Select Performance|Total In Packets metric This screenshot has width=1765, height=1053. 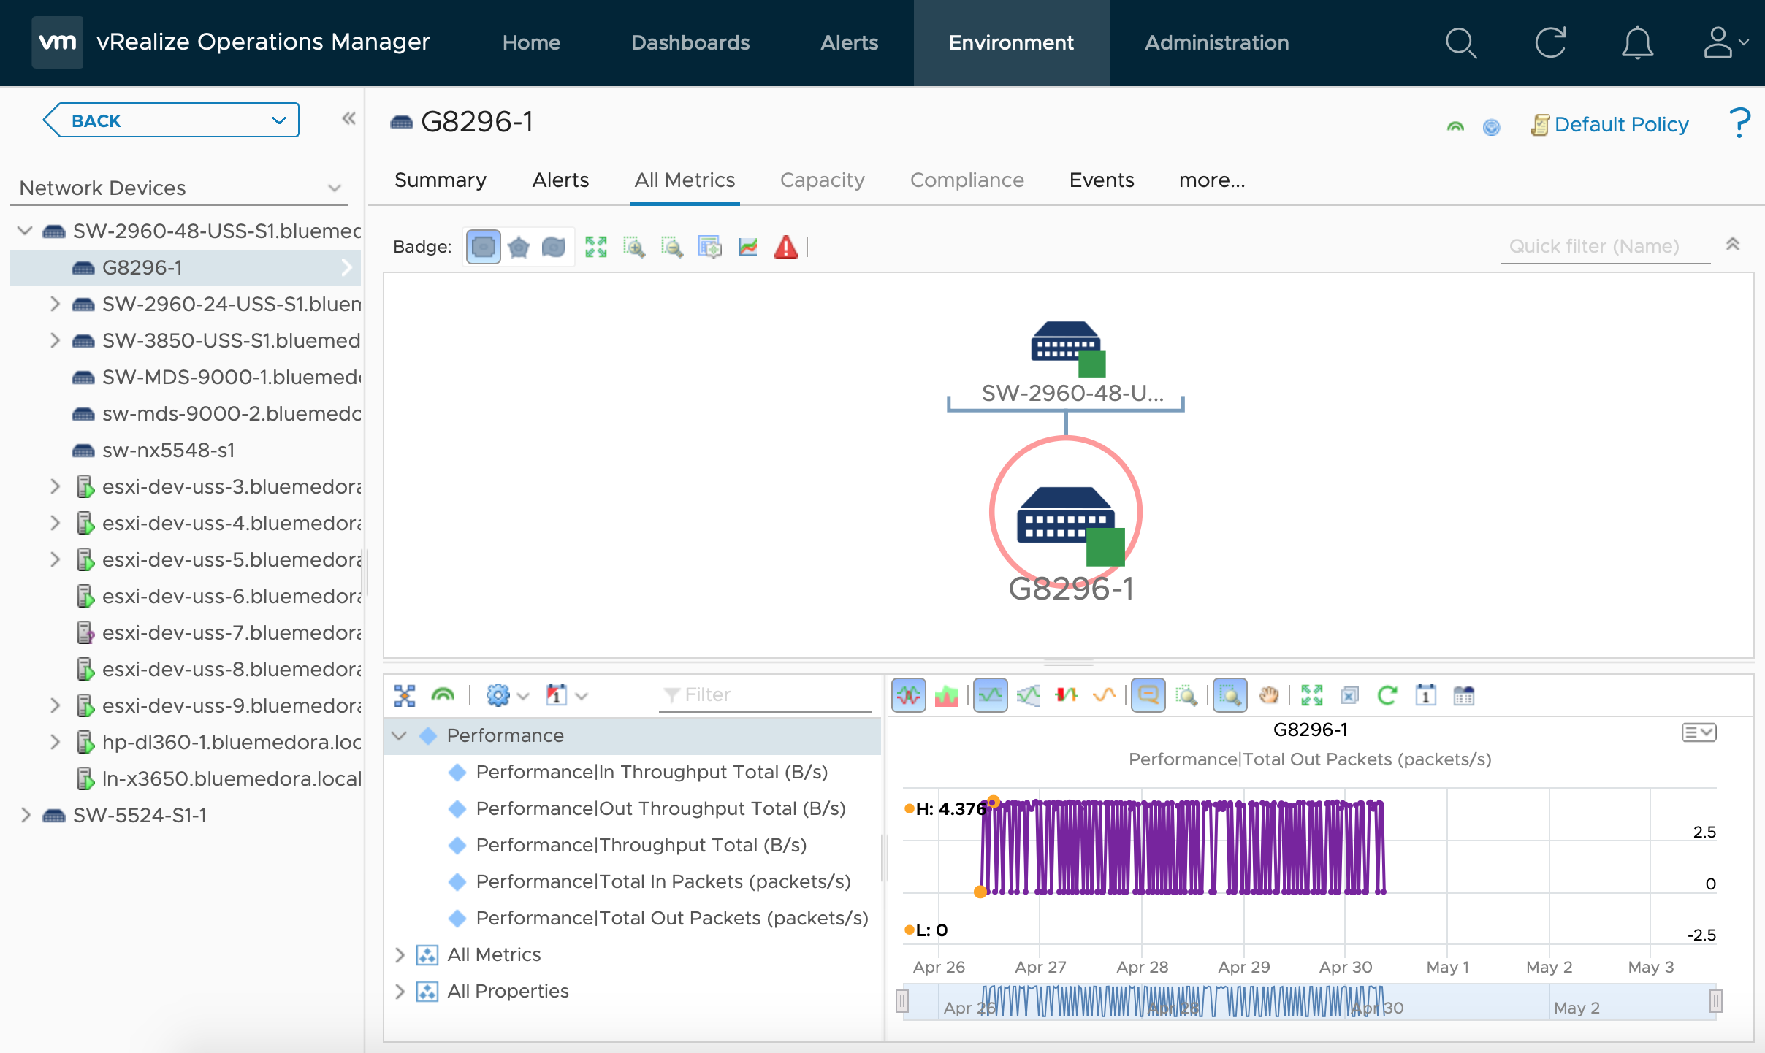pos(663,881)
